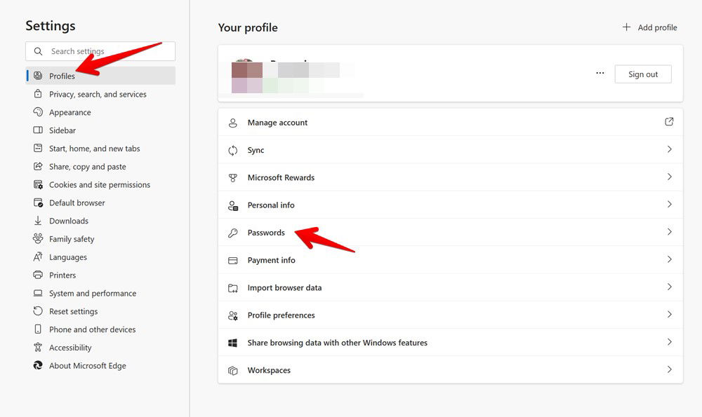Click the Payment info card icon
This screenshot has height=417, width=702.
232,260
